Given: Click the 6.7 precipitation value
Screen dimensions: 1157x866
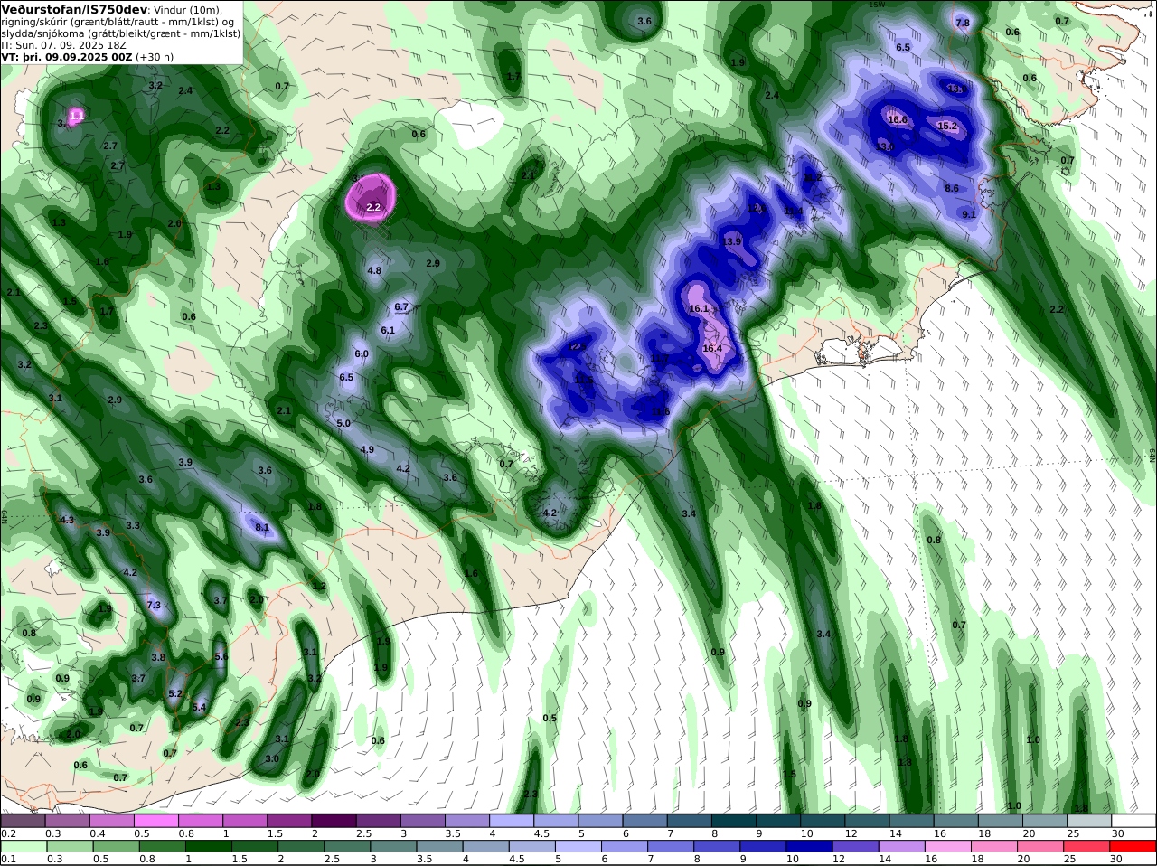Looking at the screenshot, I should pos(401,306).
